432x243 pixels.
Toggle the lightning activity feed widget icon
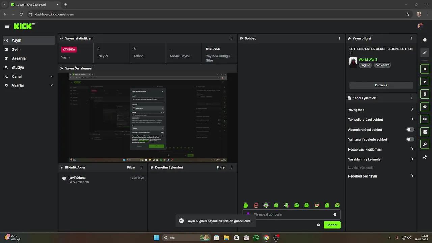point(425,81)
